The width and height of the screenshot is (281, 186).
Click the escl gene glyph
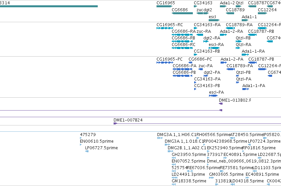click(x=214, y=20)
